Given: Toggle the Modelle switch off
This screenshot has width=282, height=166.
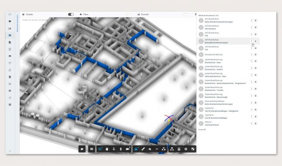Looking at the screenshot, I should [71, 14].
